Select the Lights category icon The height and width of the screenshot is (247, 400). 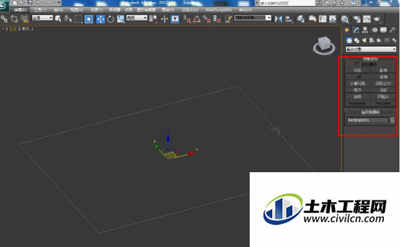pyautogui.click(x=365, y=40)
